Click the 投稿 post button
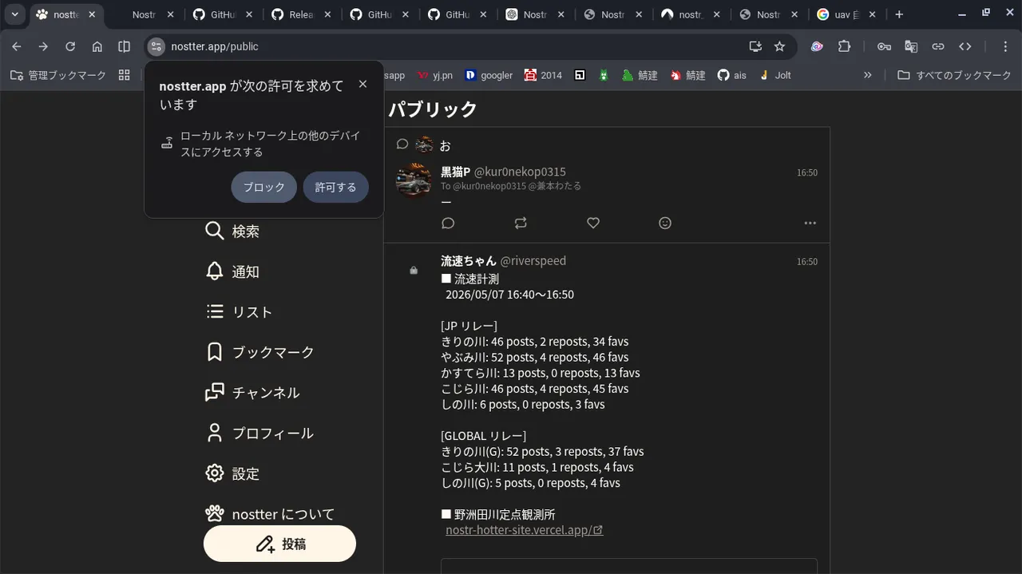The height and width of the screenshot is (574, 1022). [279, 544]
